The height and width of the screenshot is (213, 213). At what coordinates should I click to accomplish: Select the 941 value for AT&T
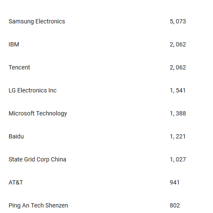175,182
